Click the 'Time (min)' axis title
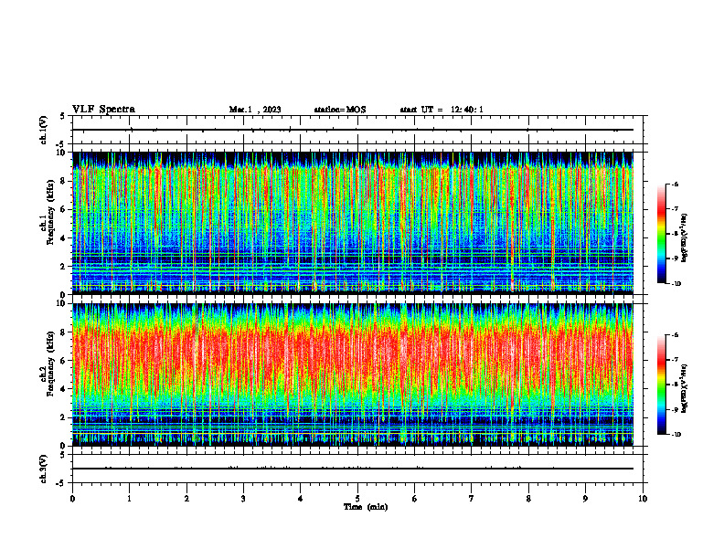 (366, 507)
